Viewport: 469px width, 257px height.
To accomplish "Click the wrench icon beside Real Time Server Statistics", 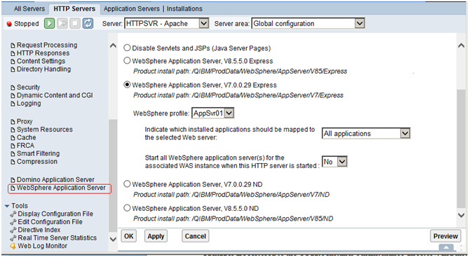I will click(x=13, y=238).
